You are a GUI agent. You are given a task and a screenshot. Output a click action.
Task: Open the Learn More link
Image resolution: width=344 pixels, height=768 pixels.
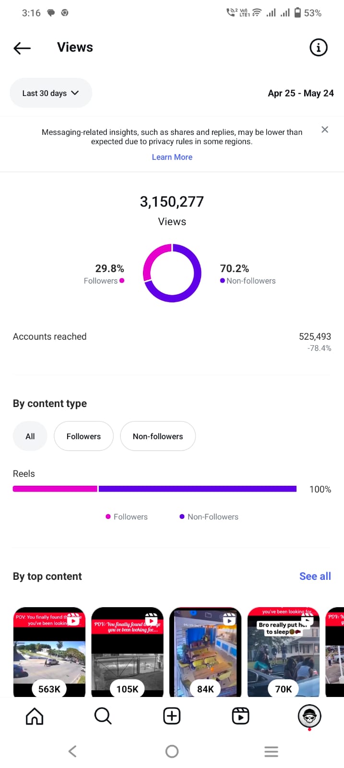pos(172,157)
